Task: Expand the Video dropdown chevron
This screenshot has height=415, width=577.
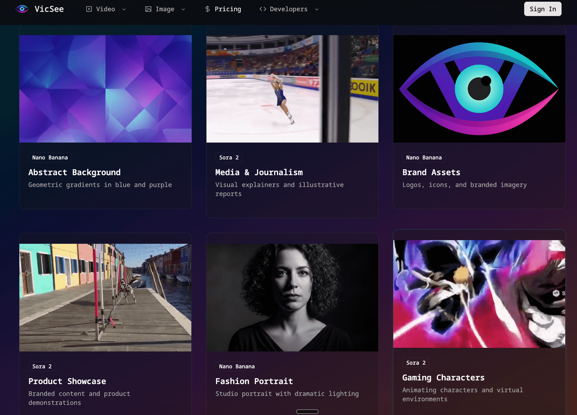Action: [x=124, y=9]
